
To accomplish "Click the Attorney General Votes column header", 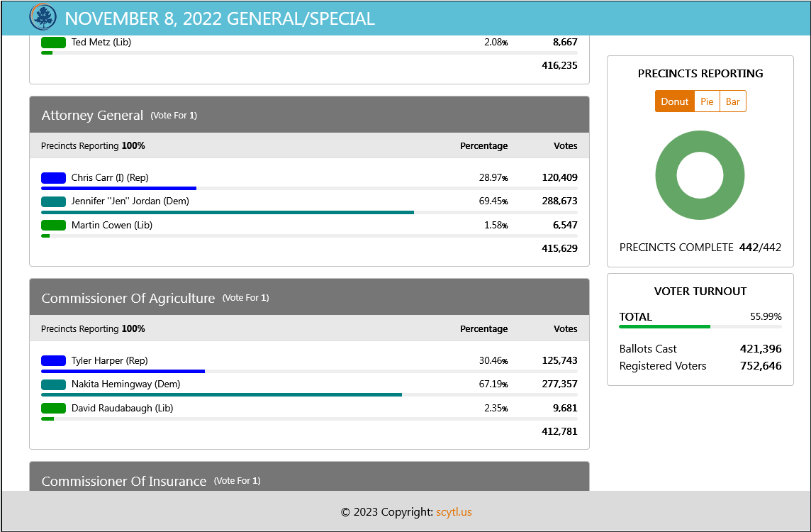I will [x=565, y=146].
